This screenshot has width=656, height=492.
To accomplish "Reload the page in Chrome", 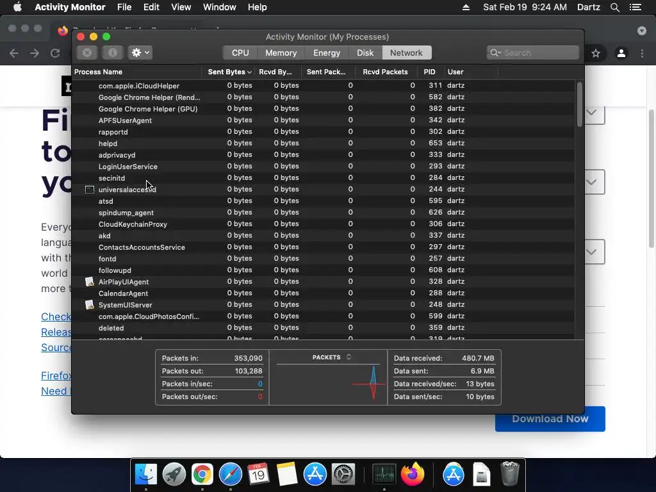I will tap(55, 53).
